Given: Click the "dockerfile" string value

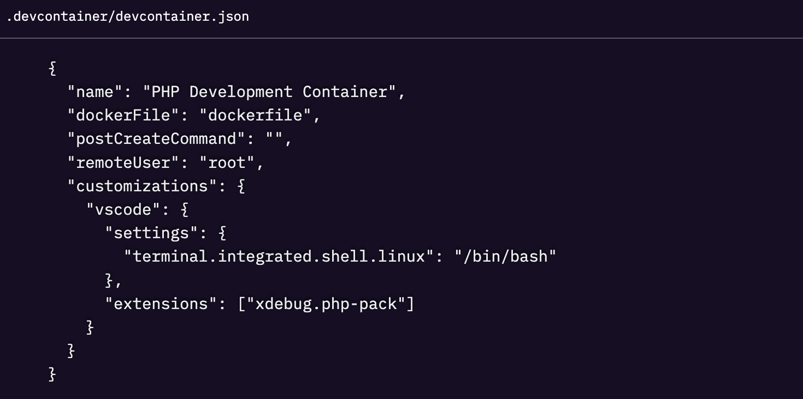Looking at the screenshot, I should tap(256, 116).
